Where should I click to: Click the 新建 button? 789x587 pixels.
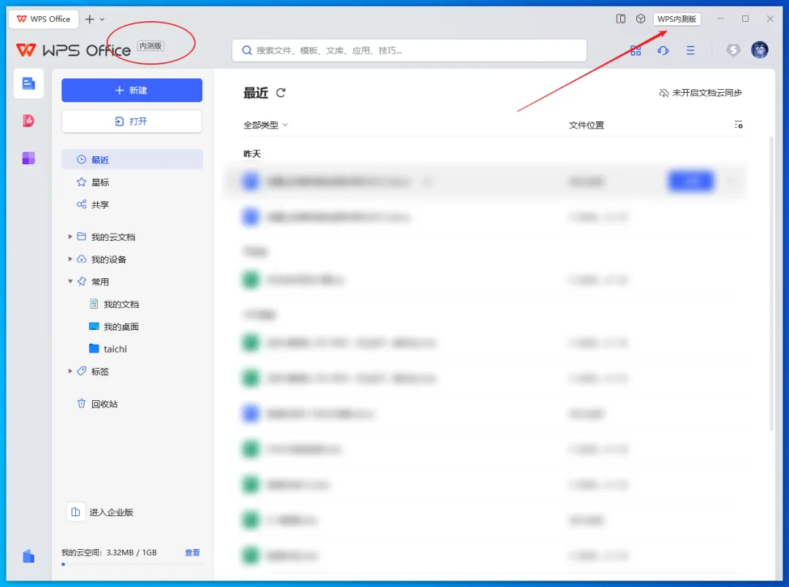point(131,90)
